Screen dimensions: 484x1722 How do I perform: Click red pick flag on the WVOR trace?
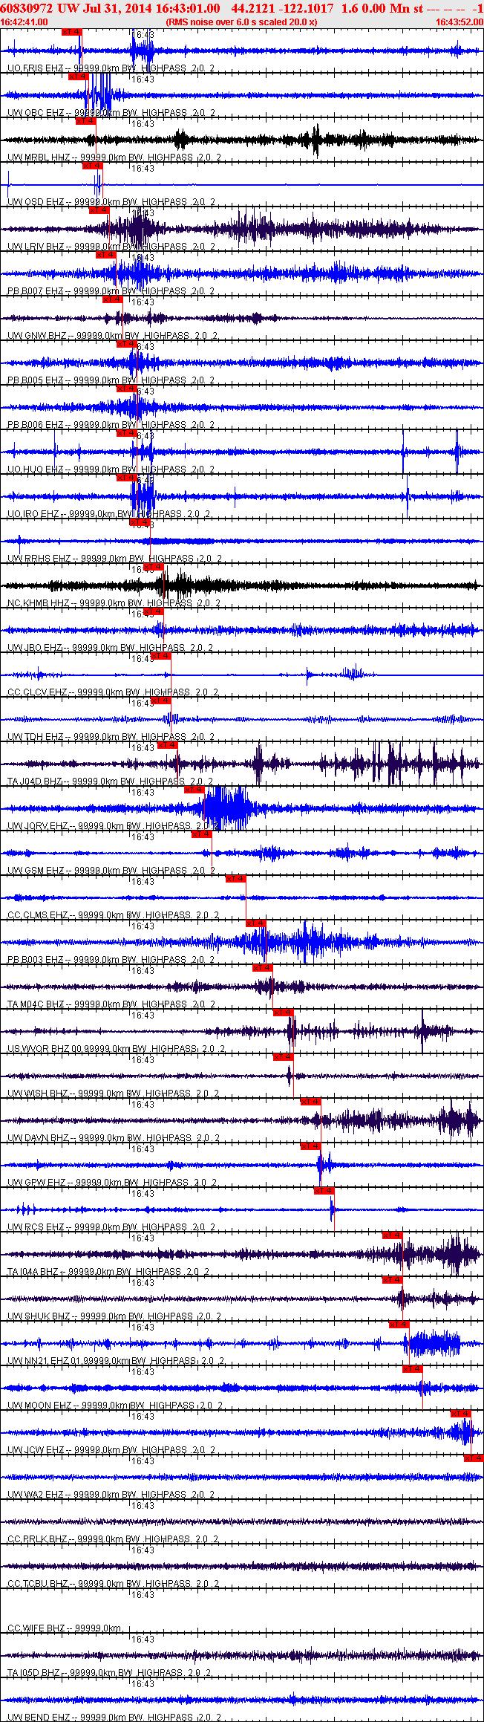click(x=284, y=1013)
